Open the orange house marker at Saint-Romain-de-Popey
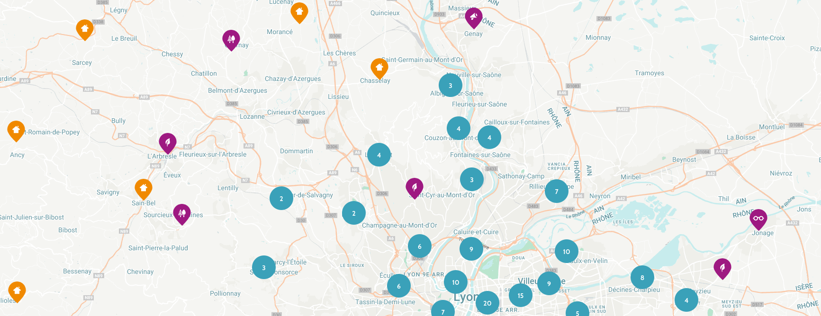The width and height of the screenshot is (821, 316). (x=16, y=131)
